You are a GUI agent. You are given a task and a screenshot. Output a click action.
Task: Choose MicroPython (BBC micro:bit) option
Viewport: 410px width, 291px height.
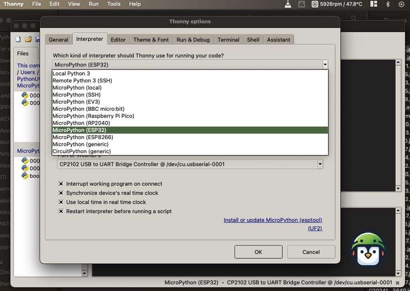[190, 109]
